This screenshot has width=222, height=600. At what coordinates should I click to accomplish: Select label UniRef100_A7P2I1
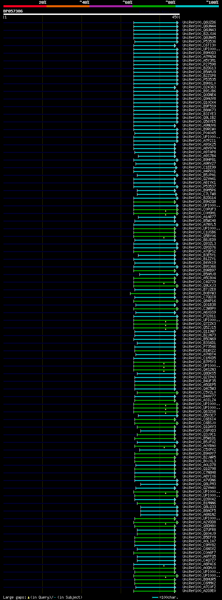[x=199, y=141]
